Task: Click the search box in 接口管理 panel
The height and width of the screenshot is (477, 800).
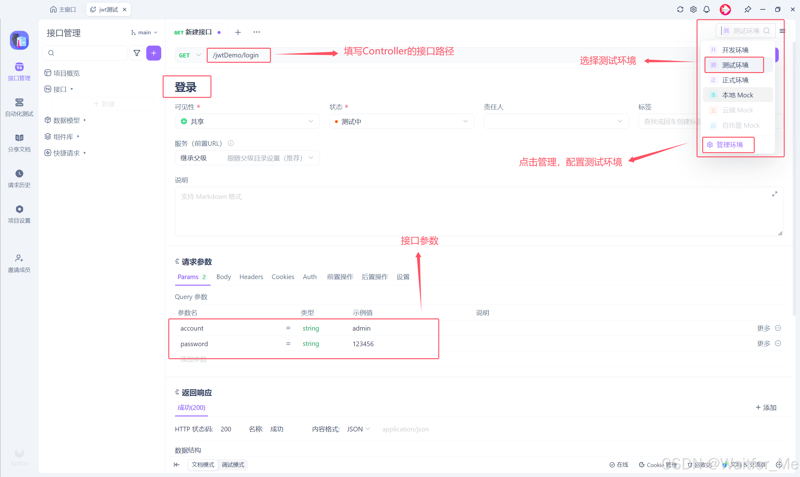Action: click(x=85, y=53)
